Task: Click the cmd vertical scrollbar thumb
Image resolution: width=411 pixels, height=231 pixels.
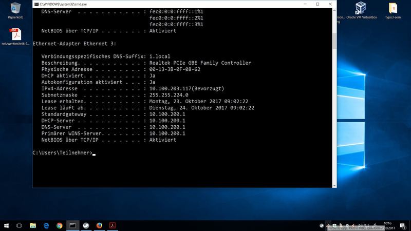Action: pyautogui.click(x=334, y=41)
